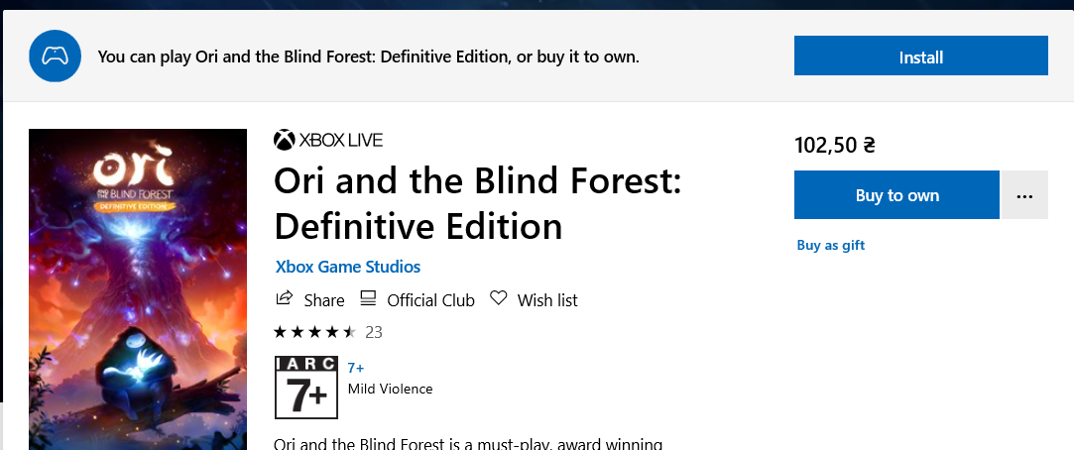Click the 'You can play Ori' banner message
Image resolution: width=1074 pixels, height=450 pixels.
[x=368, y=56]
